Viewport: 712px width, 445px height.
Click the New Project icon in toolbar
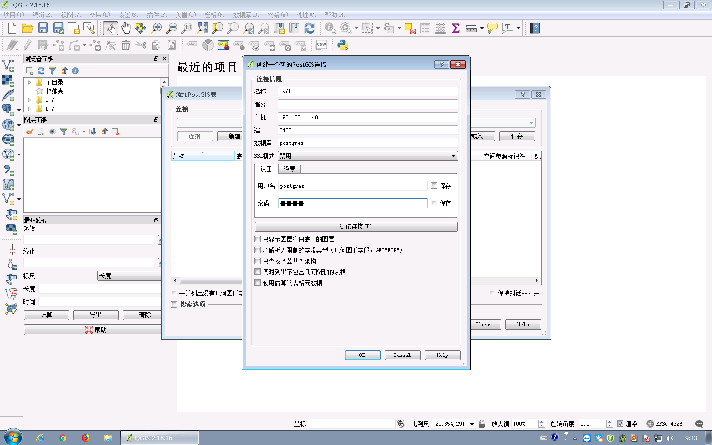(12, 28)
